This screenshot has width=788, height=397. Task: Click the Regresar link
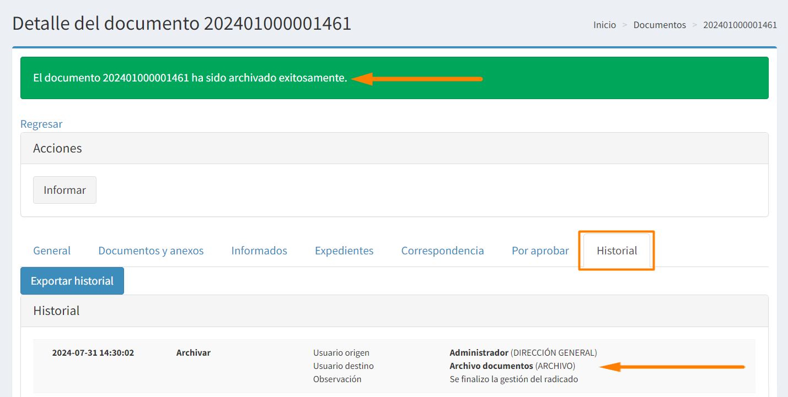click(41, 124)
